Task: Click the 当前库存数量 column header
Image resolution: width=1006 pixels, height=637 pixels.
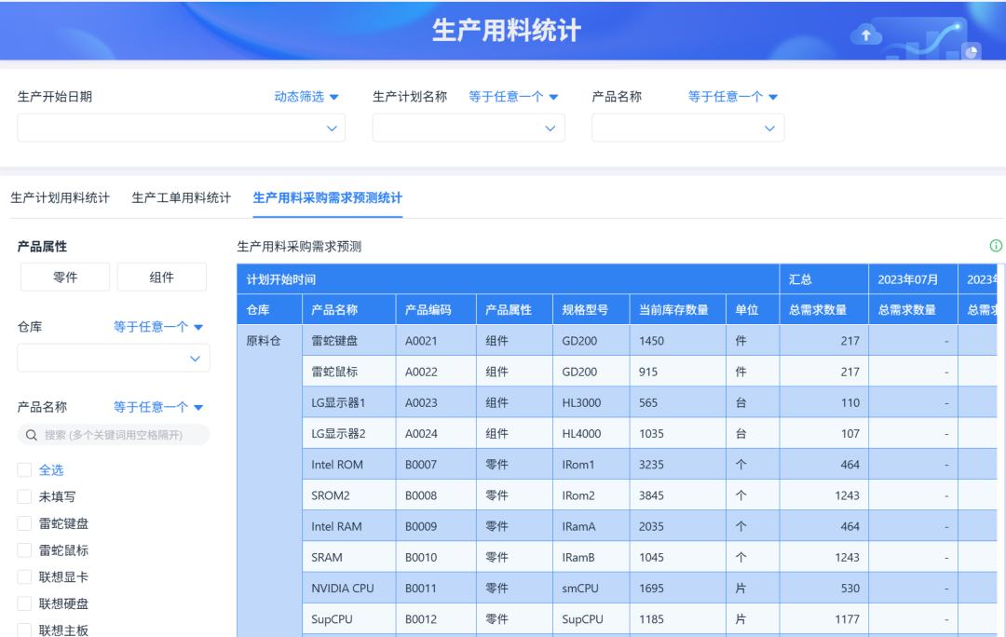Action: pyautogui.click(x=673, y=310)
